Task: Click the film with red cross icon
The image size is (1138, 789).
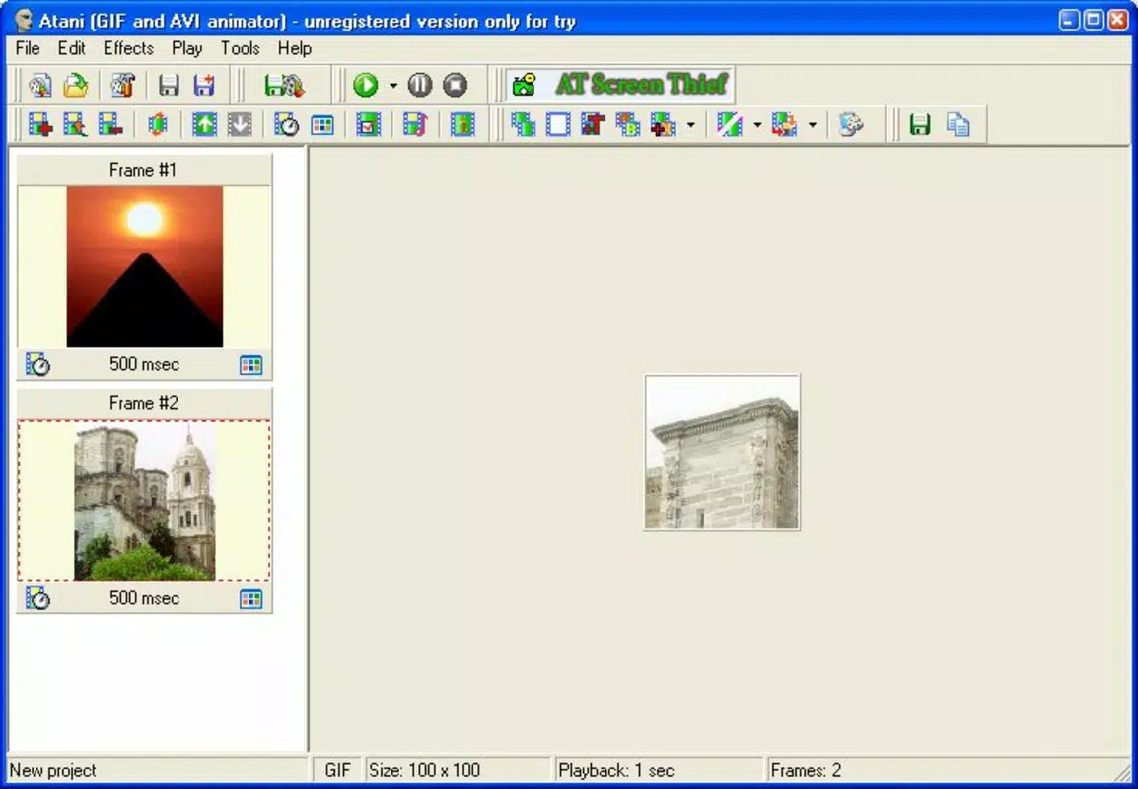Action: point(664,125)
